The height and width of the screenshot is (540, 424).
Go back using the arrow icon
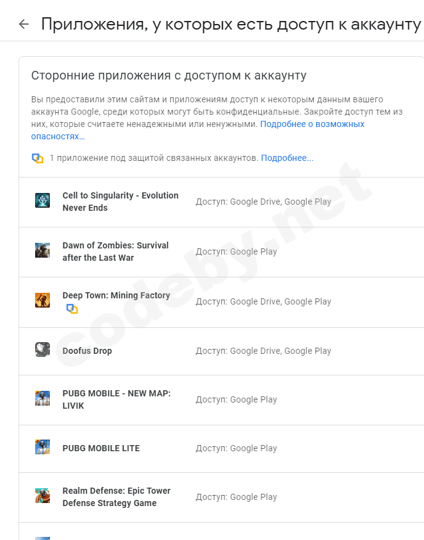tap(24, 24)
